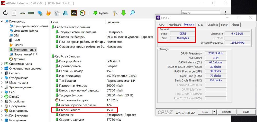Expand the DirectX node
257x122 pixels.
[2, 97]
